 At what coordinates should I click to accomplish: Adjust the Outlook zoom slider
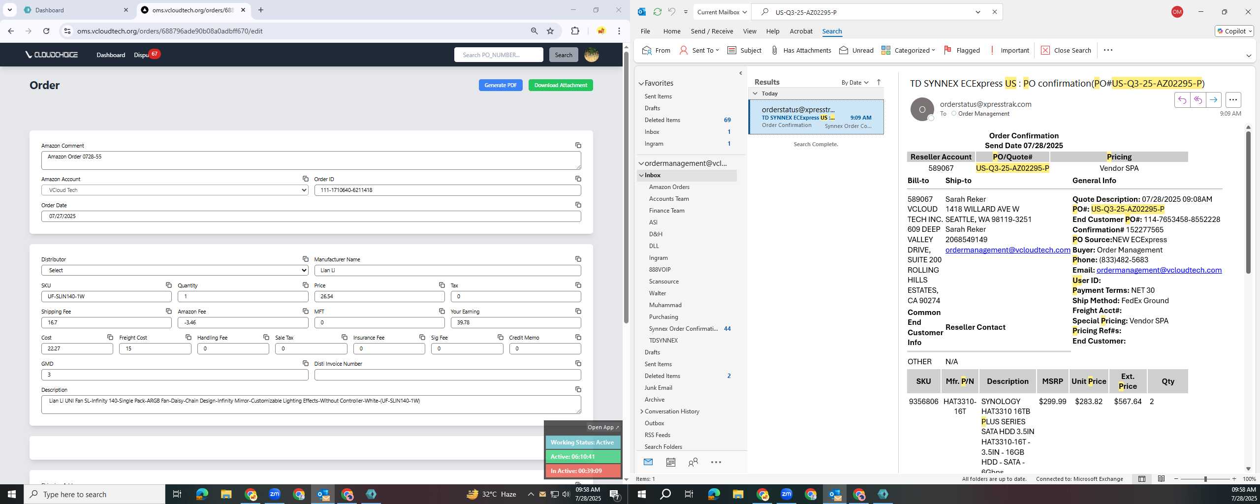[1205, 479]
